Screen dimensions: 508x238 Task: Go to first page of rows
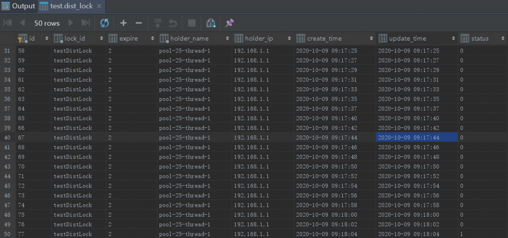pos(7,23)
